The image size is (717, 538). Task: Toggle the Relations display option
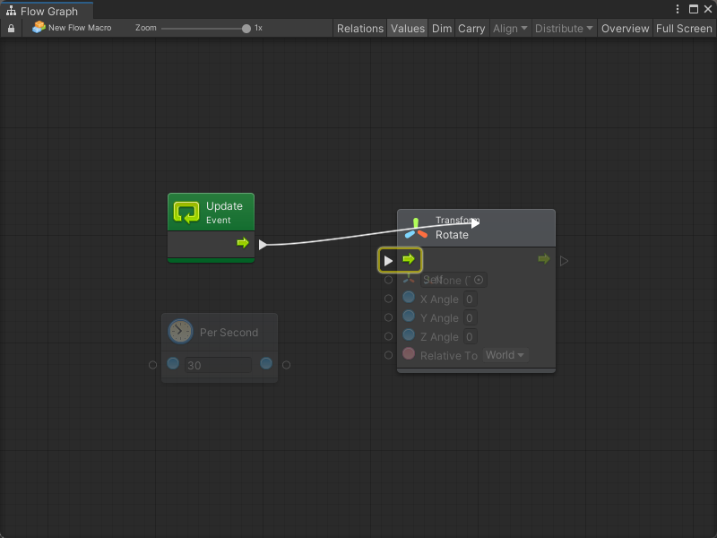359,29
